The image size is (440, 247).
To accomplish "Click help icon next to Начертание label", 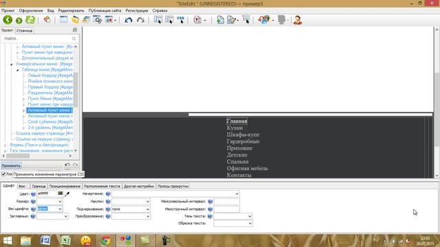I will [x=108, y=193].
